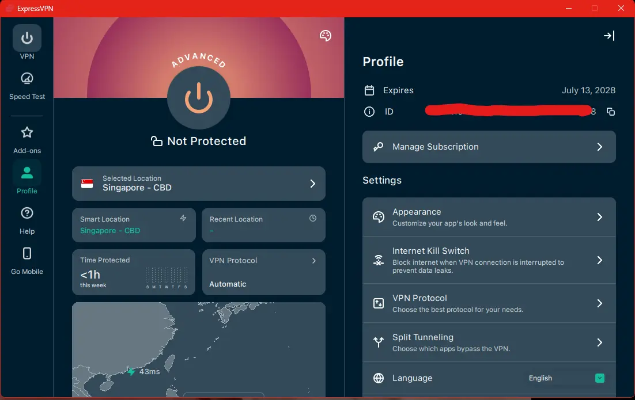Open the VPN tab in the sidebar
The image size is (635, 400).
27,42
